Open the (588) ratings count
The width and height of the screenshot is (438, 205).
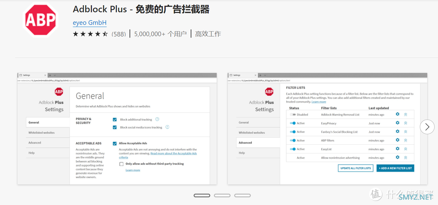click(x=119, y=34)
